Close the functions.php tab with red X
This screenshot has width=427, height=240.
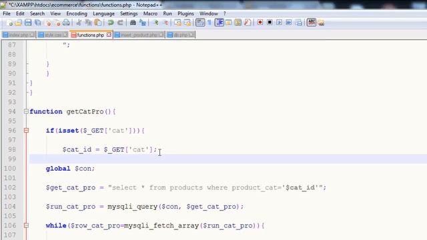[109, 35]
